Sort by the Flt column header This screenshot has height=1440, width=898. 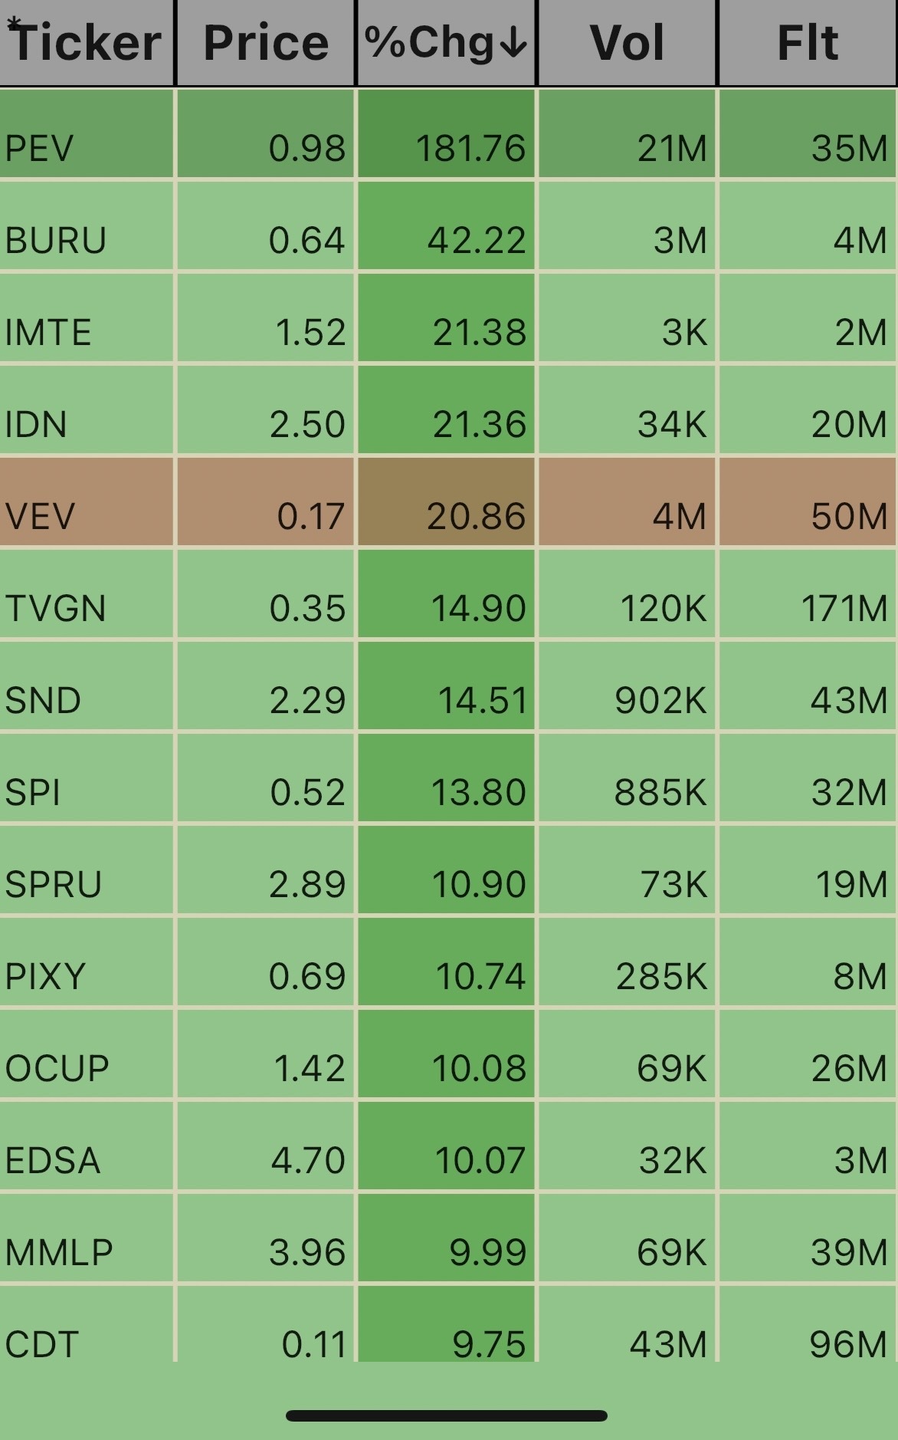pos(808,42)
